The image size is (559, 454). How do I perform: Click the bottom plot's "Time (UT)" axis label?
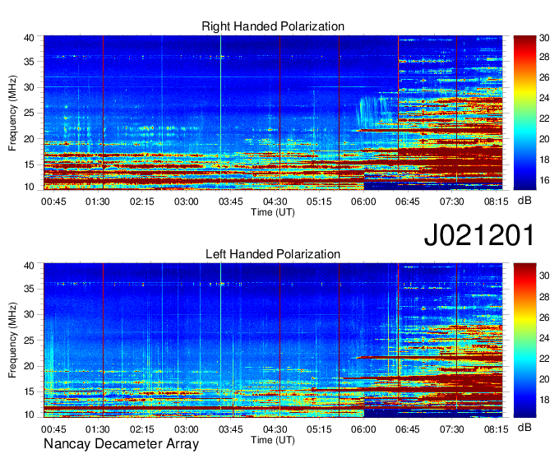(273, 440)
